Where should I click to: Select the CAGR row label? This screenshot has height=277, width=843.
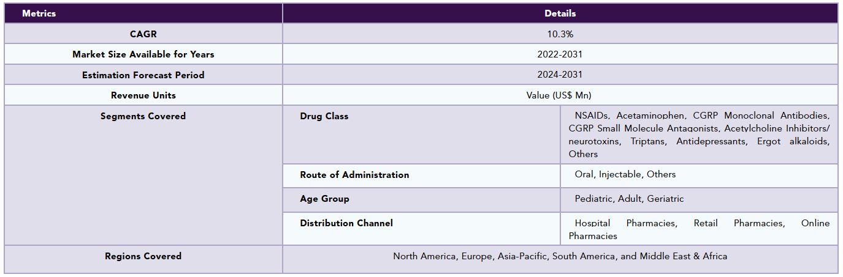pos(143,34)
